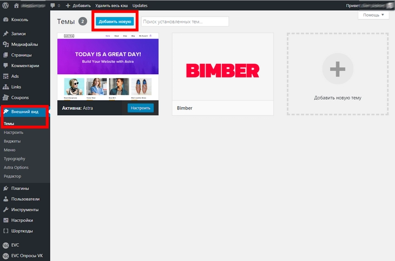395x261 pixels.
Task: Click Настроить button on Astra theme
Action: click(140, 108)
